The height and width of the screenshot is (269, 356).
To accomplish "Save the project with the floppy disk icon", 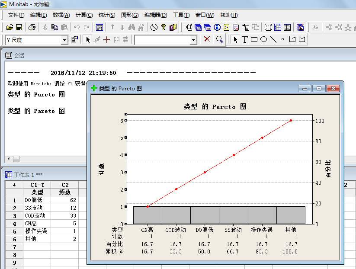I will point(19,28).
